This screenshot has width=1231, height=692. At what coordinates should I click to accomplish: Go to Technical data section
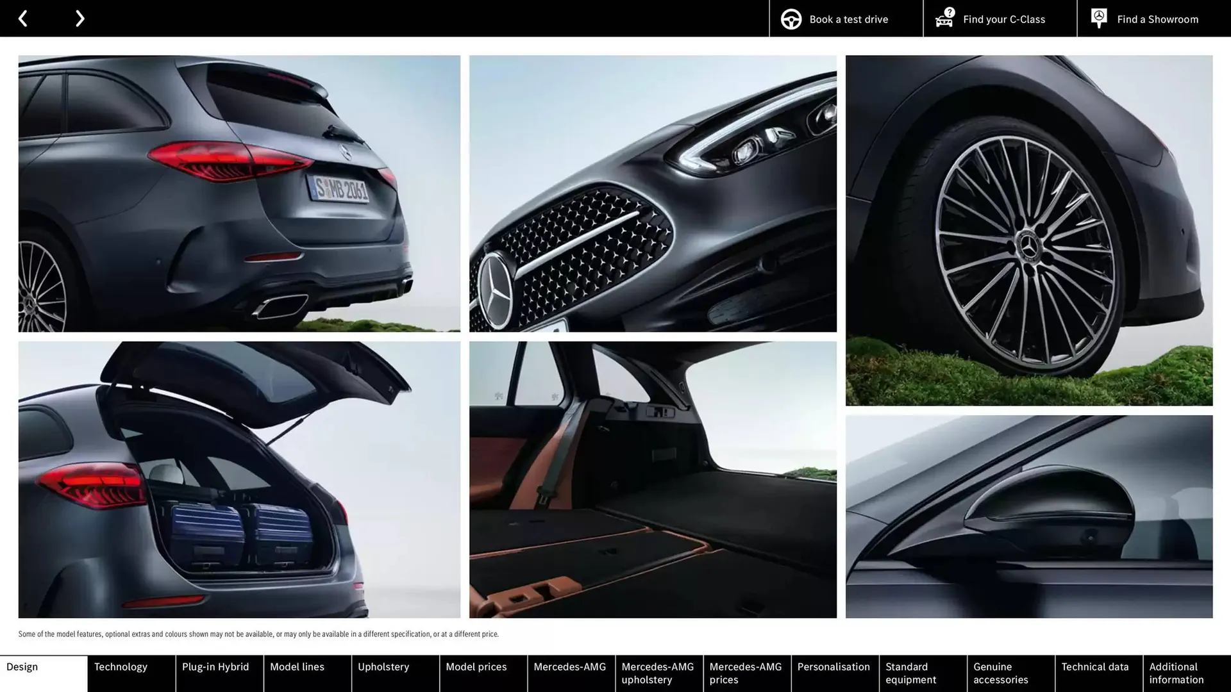pos(1096,666)
